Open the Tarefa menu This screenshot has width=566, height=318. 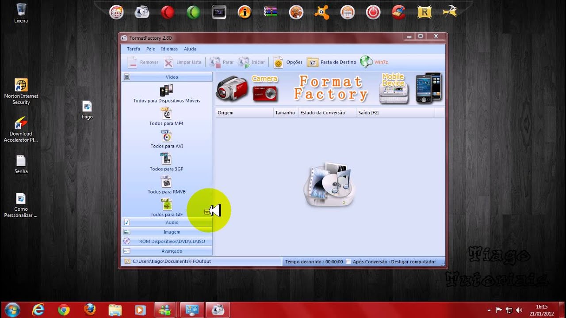click(134, 49)
